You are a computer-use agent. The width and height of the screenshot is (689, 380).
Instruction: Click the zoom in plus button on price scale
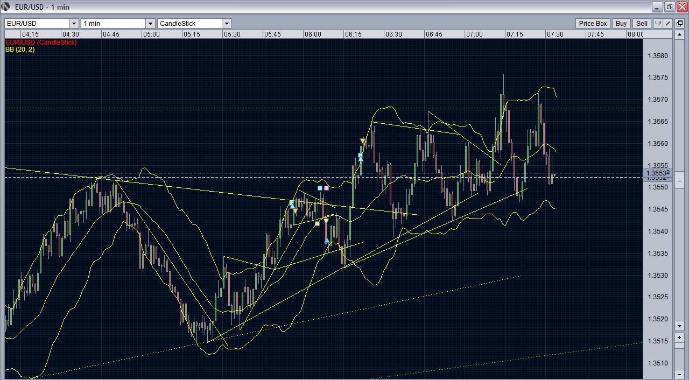[x=679, y=337]
